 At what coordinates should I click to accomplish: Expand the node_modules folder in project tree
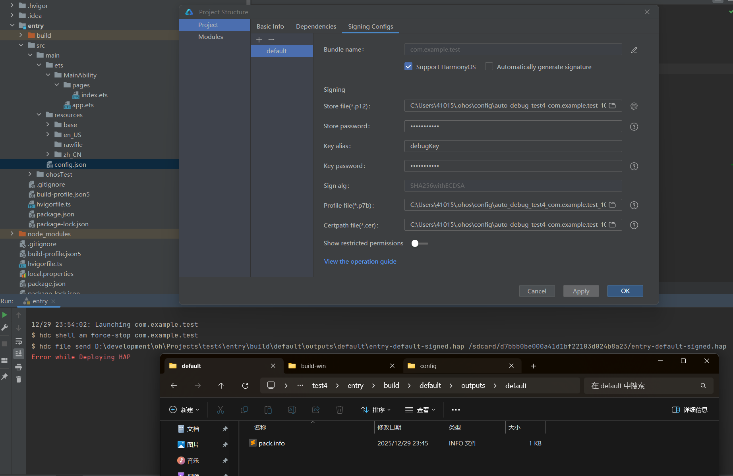pos(12,234)
